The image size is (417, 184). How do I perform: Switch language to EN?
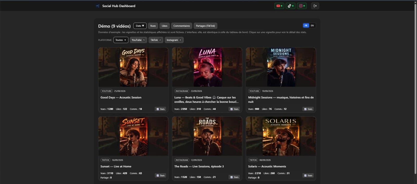tap(312, 26)
